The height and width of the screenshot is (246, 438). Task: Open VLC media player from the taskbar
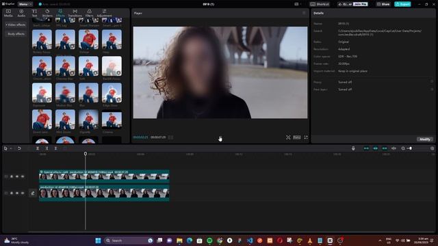pos(310,241)
